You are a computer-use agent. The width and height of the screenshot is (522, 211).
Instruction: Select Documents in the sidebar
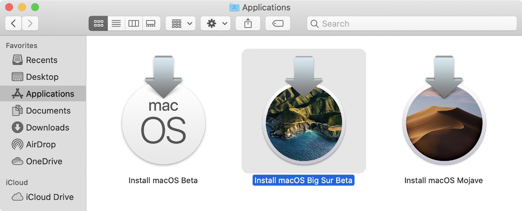(47, 111)
